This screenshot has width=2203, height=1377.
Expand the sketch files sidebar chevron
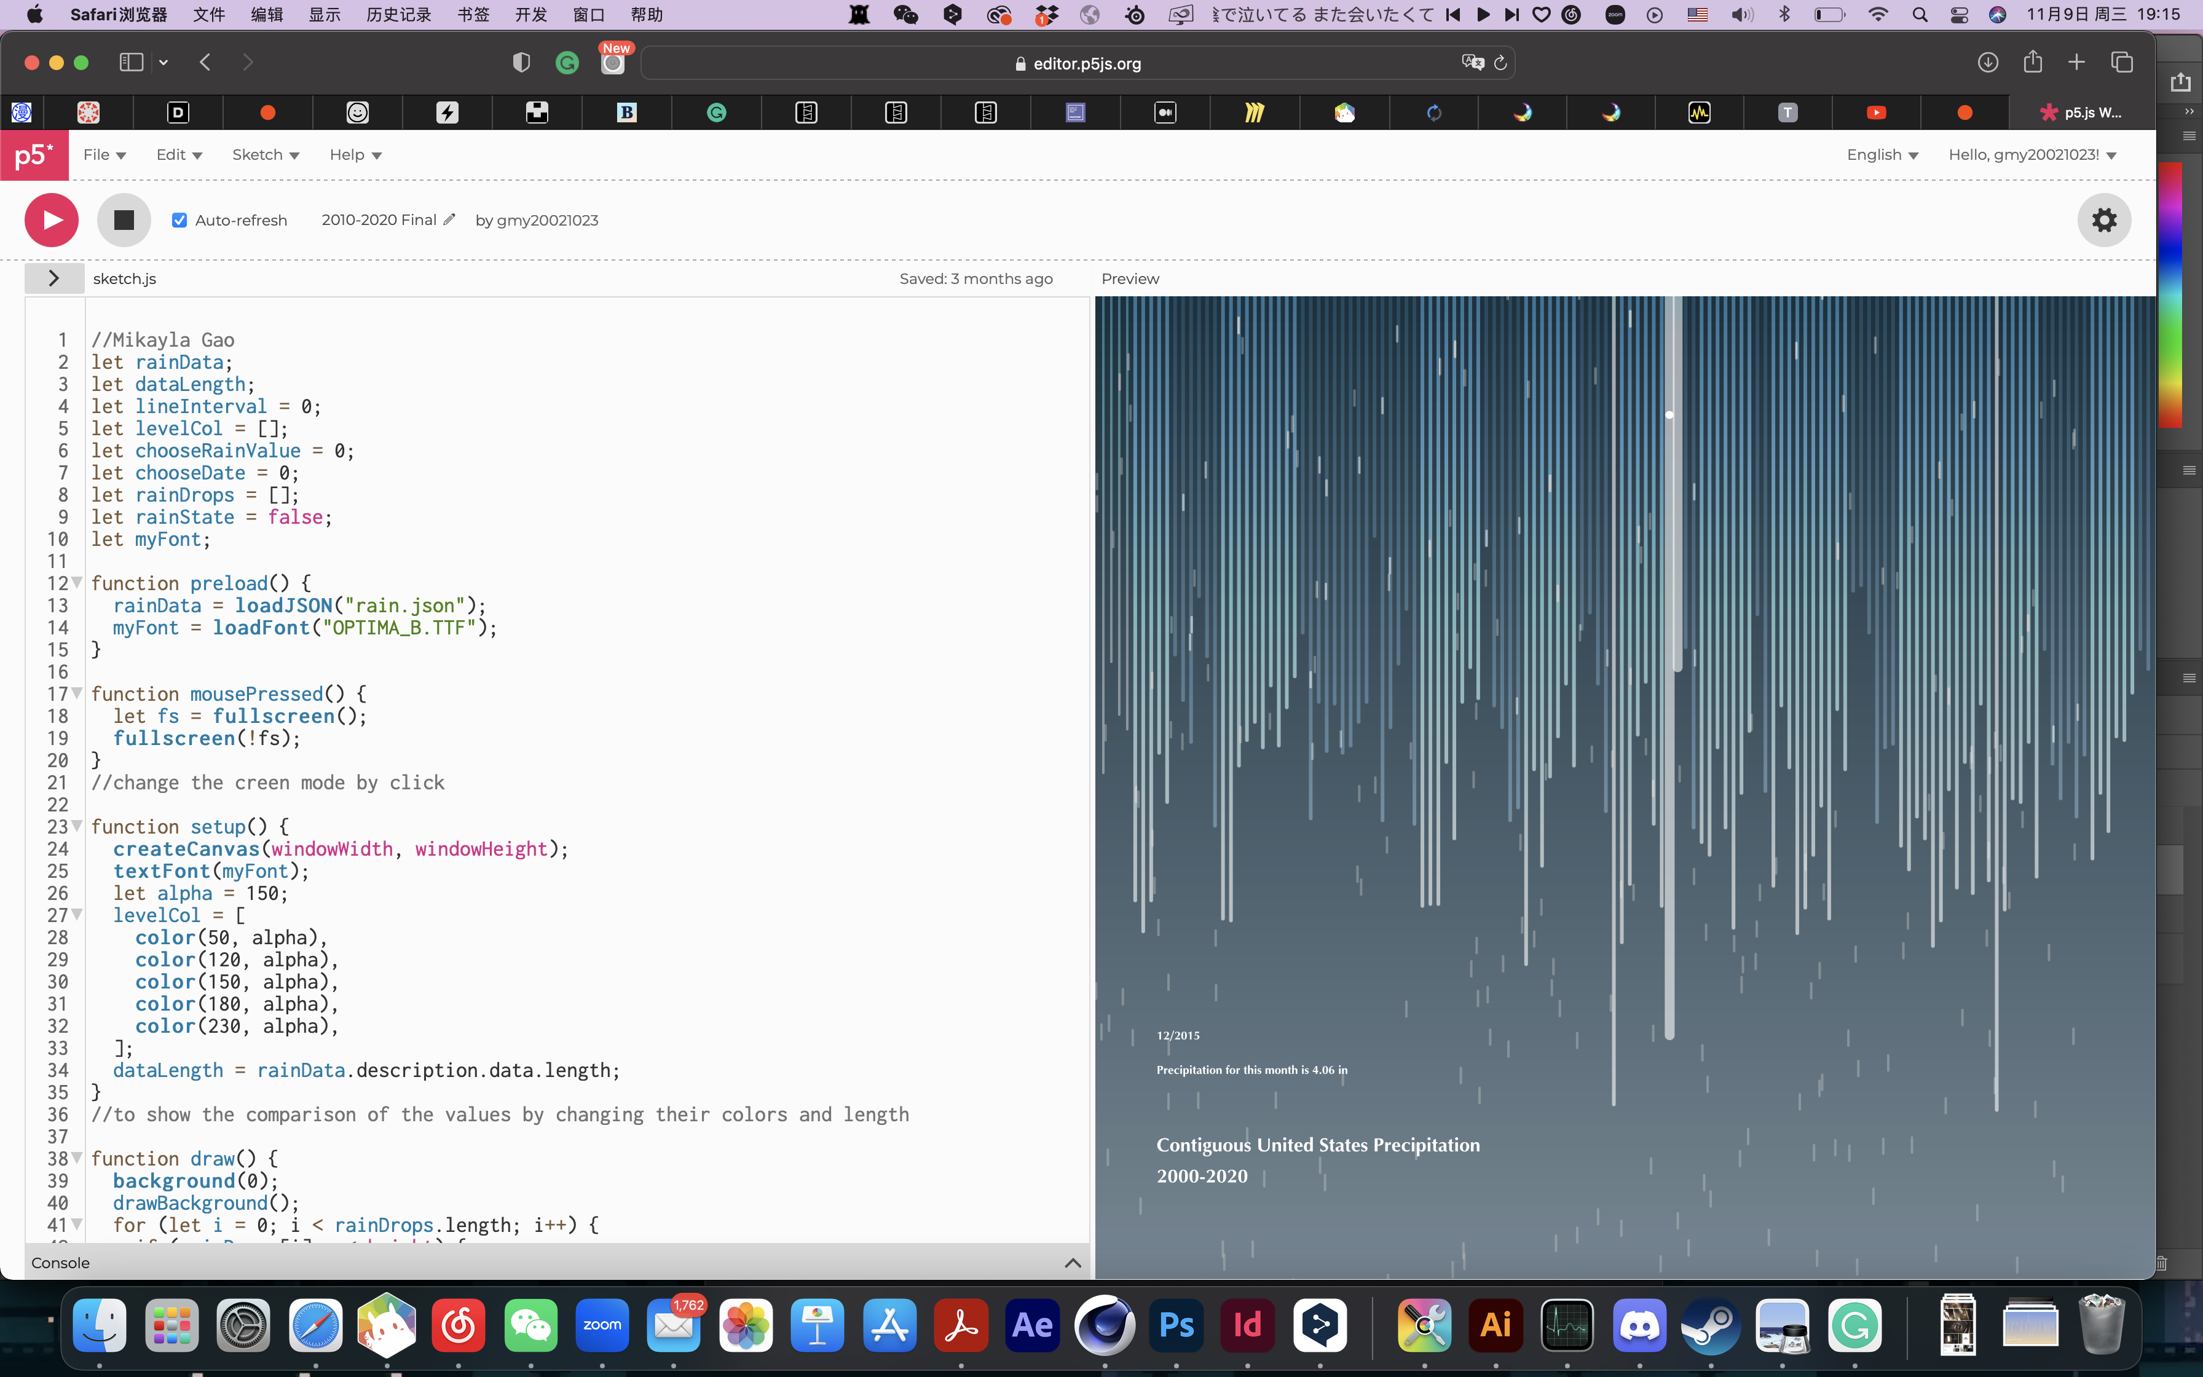[53, 278]
